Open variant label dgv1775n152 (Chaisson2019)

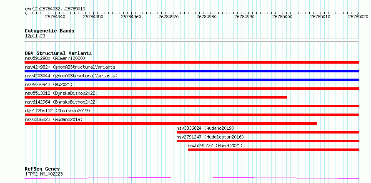[58, 111]
